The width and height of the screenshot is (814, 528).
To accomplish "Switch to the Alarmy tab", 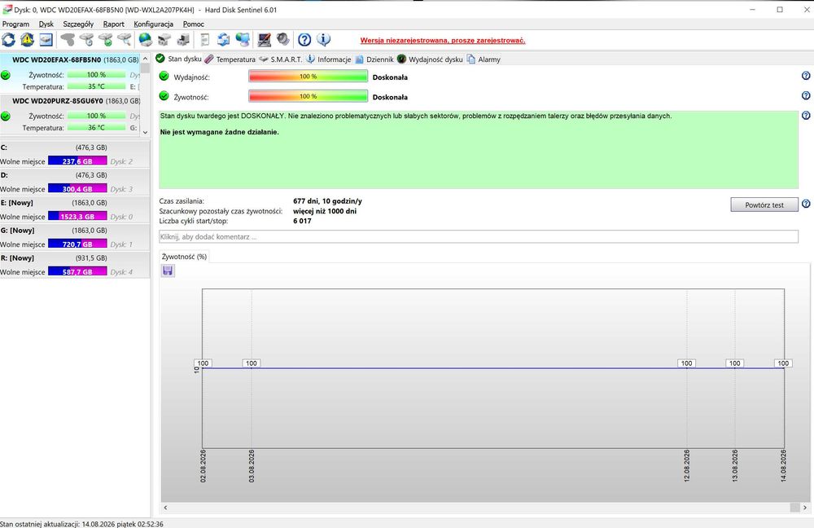I will pyautogui.click(x=484, y=59).
